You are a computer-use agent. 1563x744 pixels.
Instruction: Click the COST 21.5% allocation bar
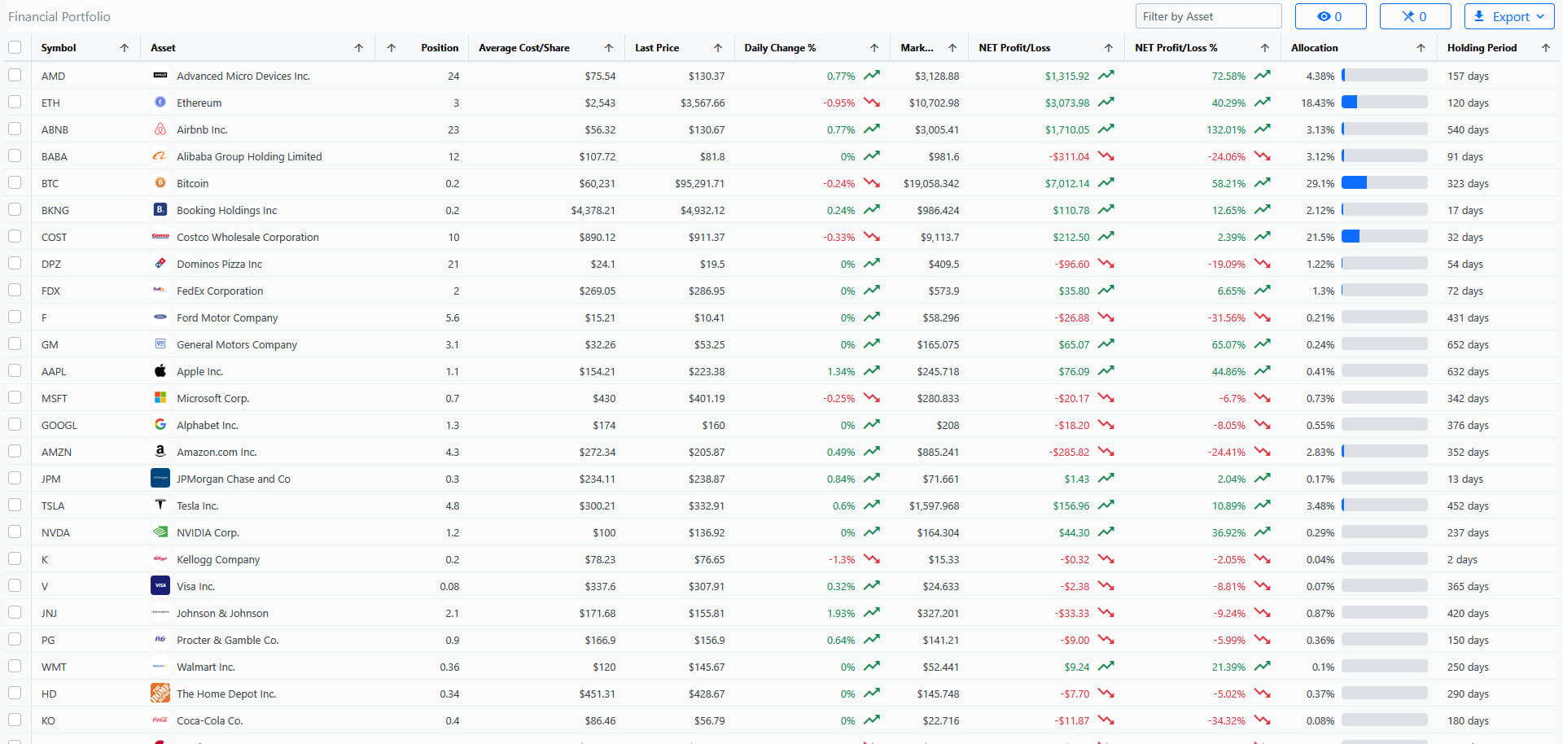[1385, 237]
